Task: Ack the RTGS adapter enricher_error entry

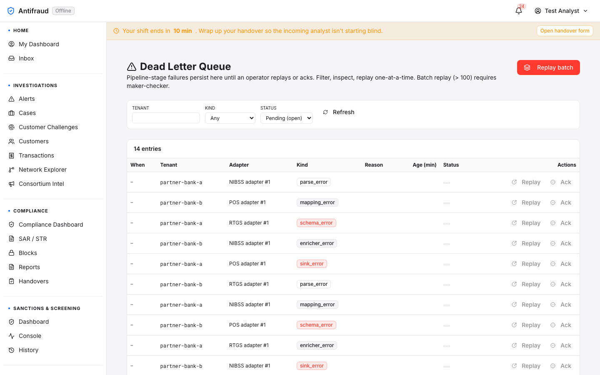Action: (561, 345)
